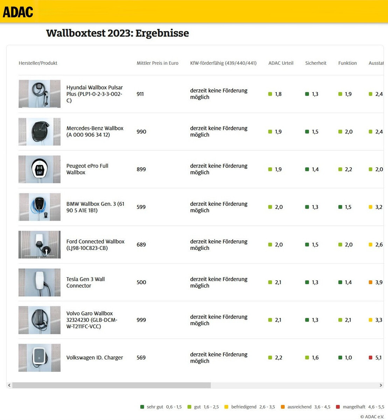
Task: Click the scroll left arrow of table
Action: 9,385
